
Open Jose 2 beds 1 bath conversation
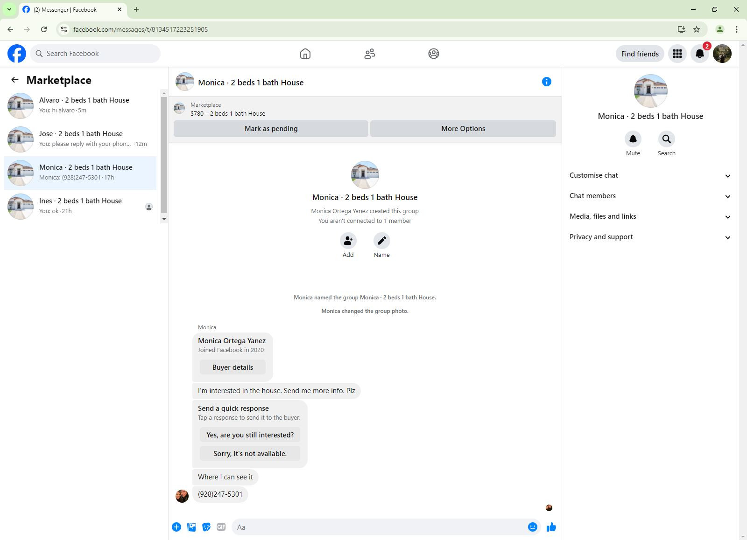(x=80, y=139)
